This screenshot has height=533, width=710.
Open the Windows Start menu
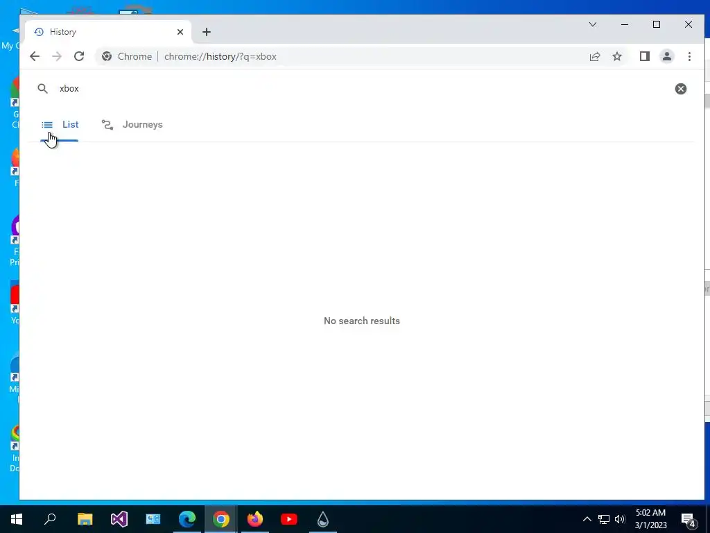tap(17, 519)
